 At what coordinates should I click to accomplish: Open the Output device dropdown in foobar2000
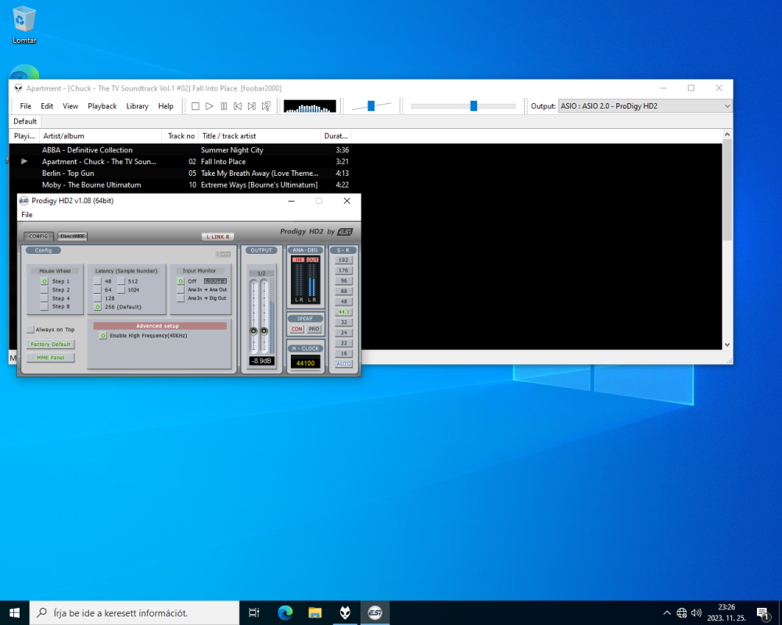(x=645, y=106)
